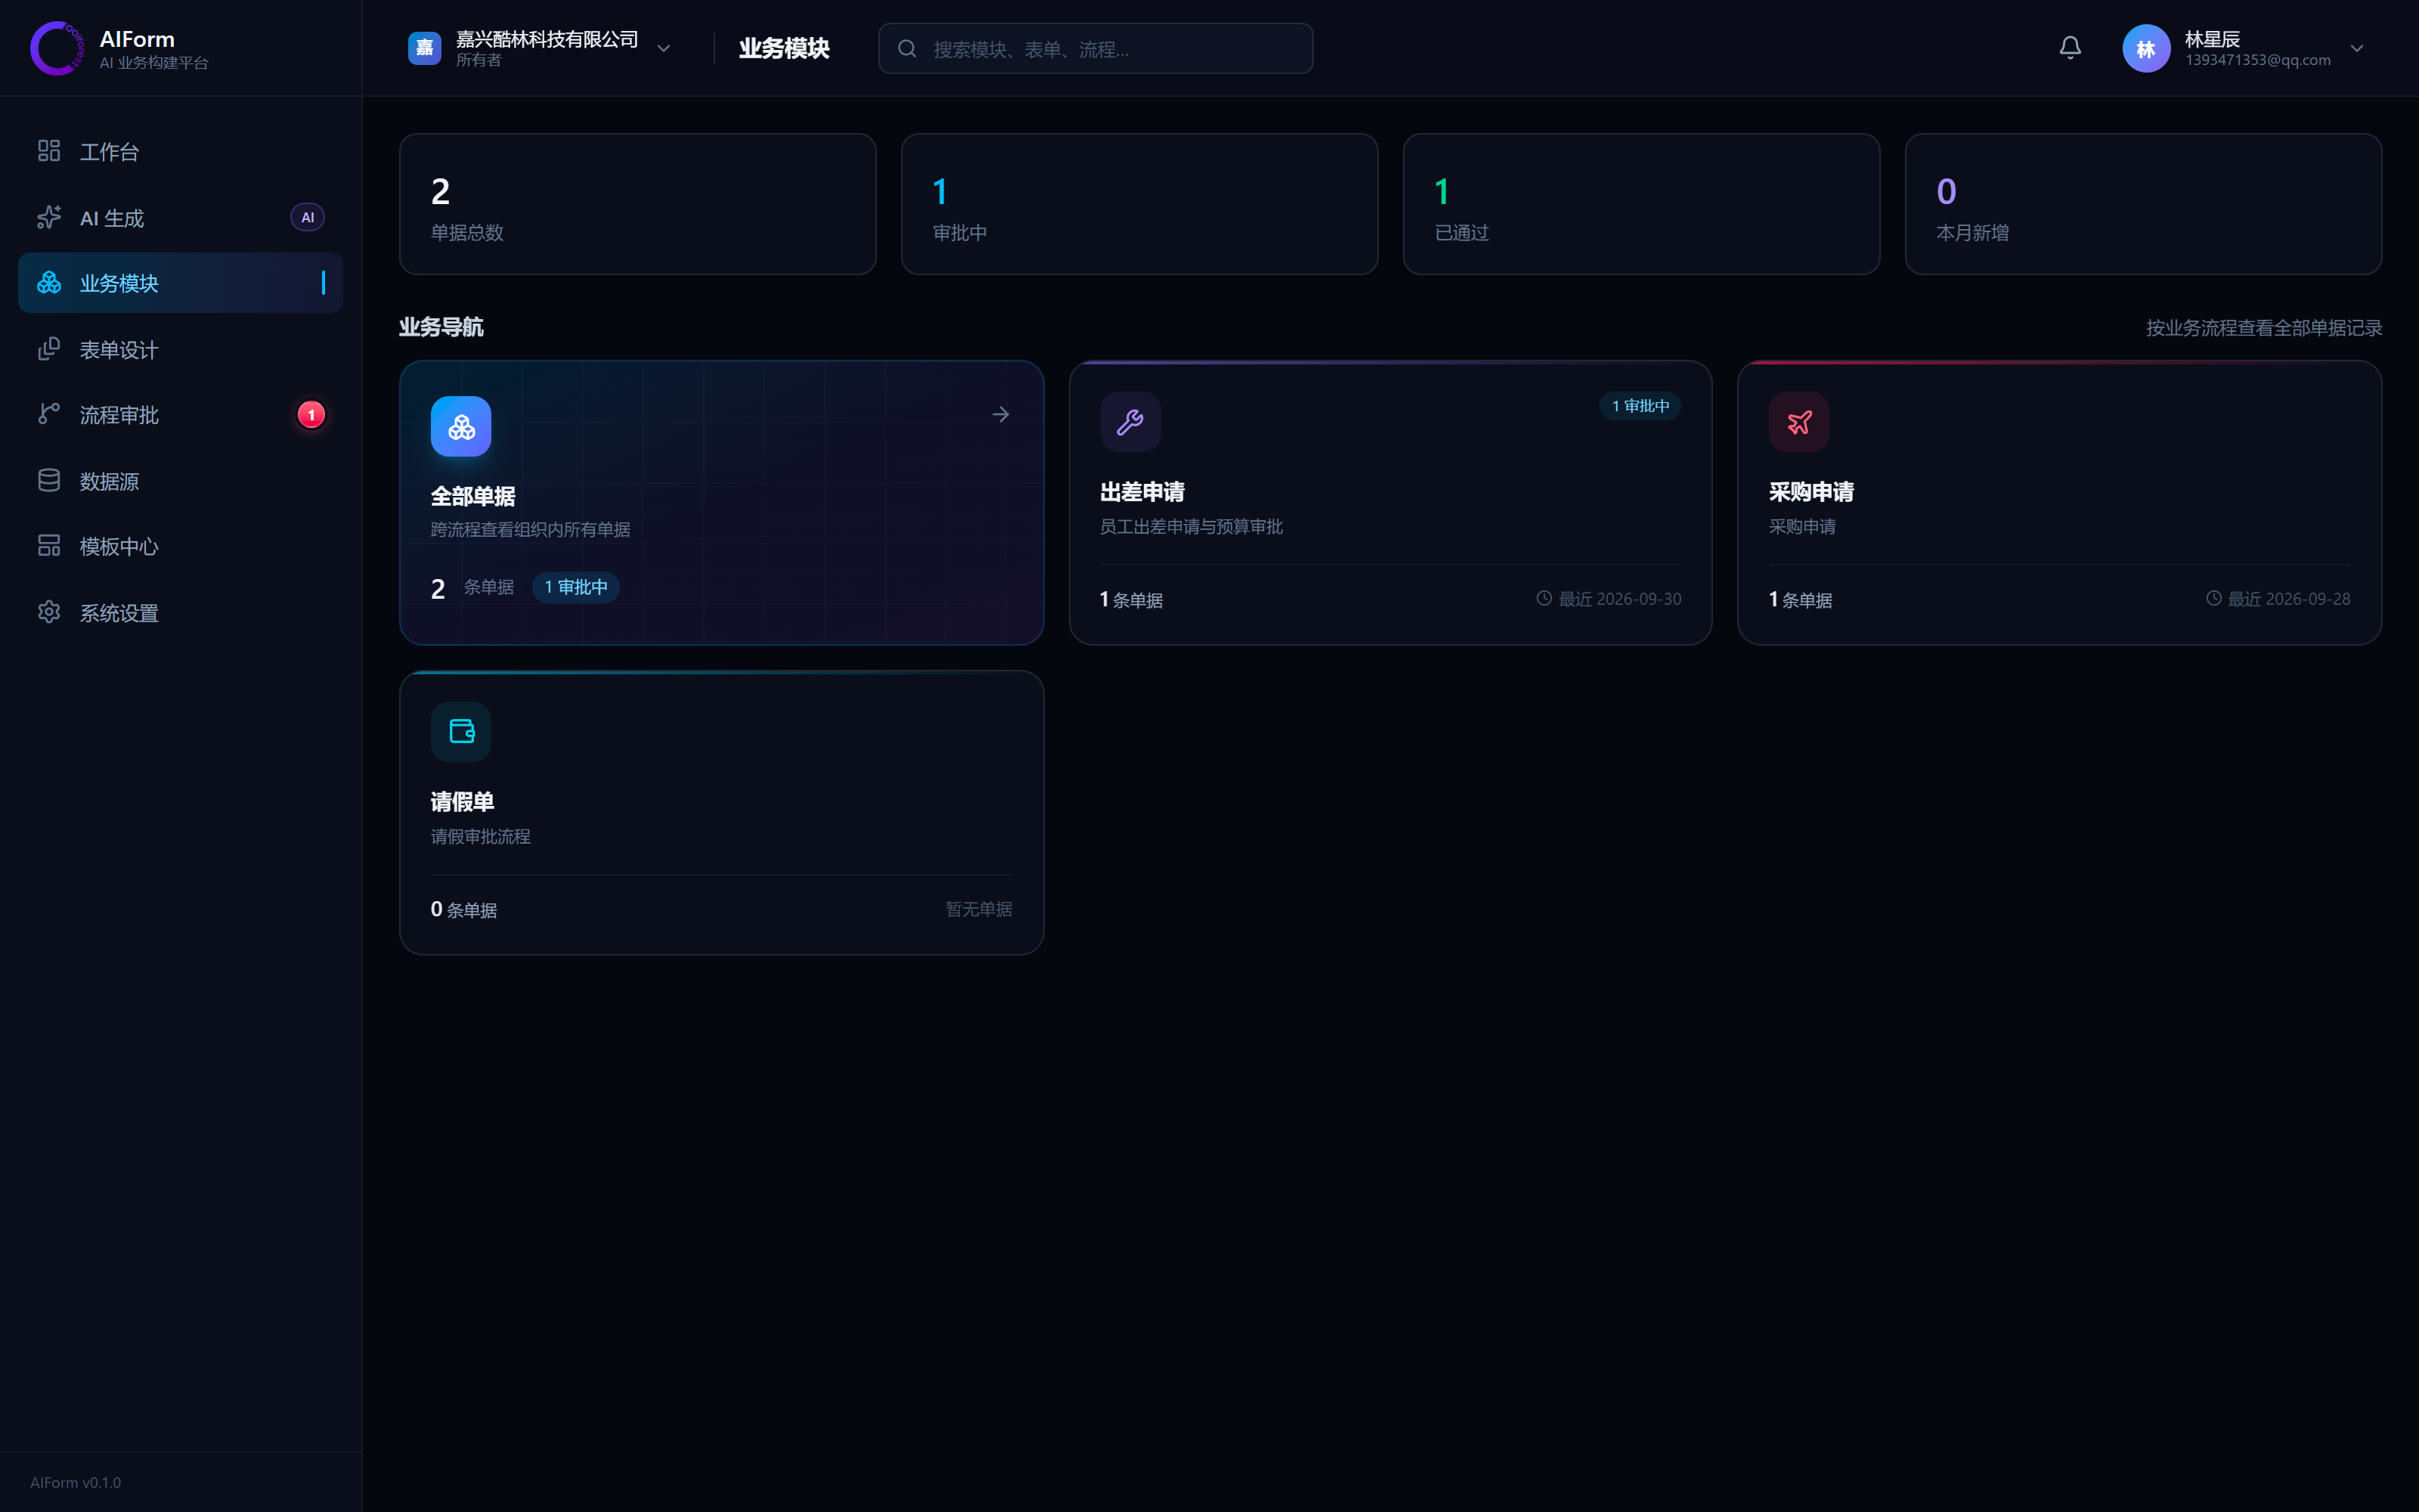The width and height of the screenshot is (2419, 1512).
Task: Click 员工出差申请与预算审批 description text
Action: (x=1191, y=526)
